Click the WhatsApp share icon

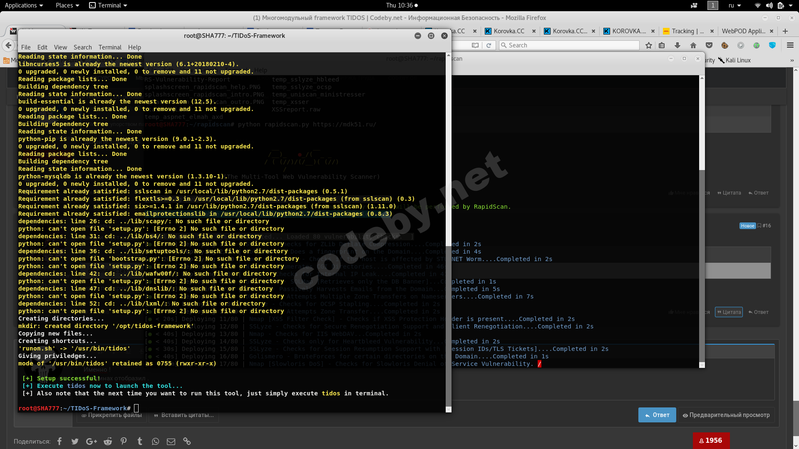click(x=155, y=441)
